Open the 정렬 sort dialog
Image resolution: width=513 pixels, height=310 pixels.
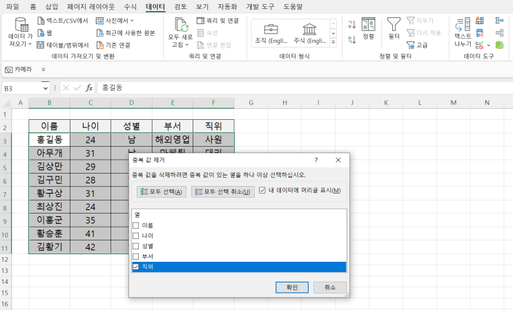[369, 29]
